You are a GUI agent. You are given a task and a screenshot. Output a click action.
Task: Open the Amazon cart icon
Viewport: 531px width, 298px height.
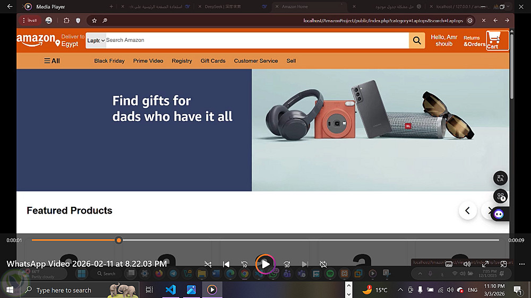tap(498, 40)
